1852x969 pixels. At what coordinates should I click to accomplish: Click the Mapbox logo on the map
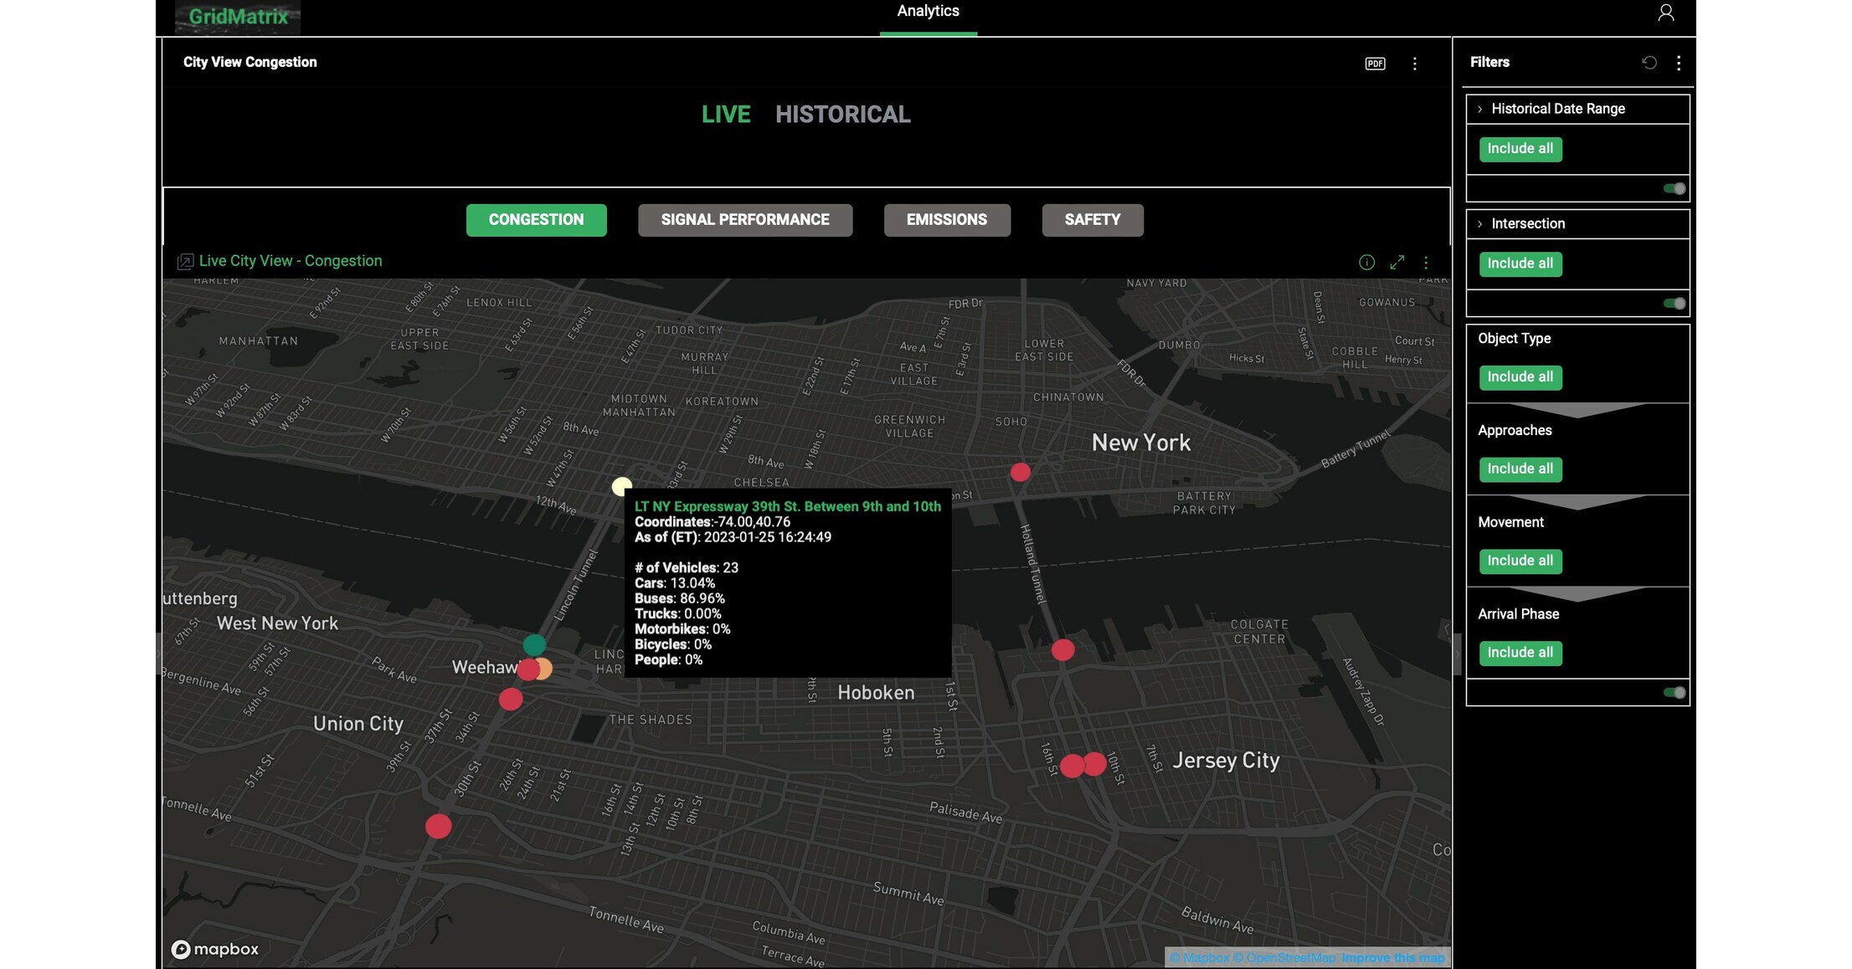click(215, 948)
